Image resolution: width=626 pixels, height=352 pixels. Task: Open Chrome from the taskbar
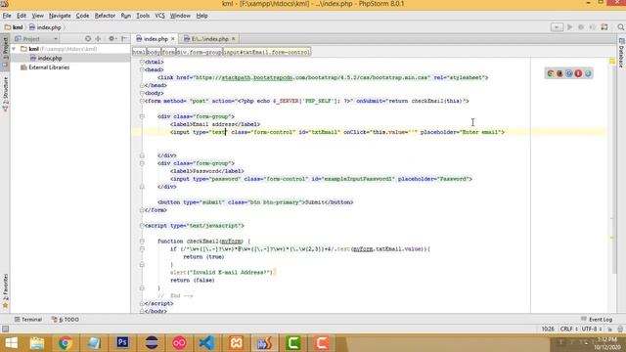coord(66,343)
